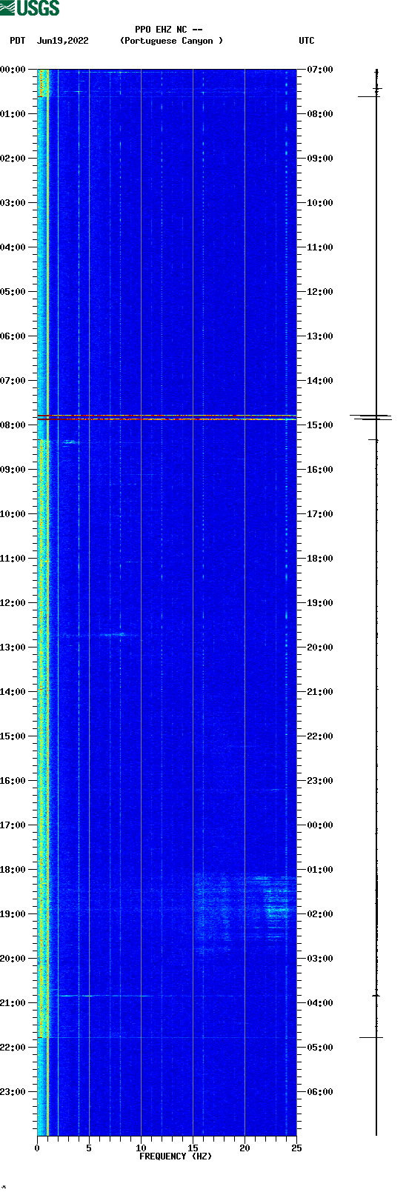This screenshot has height=1195, width=409.
Task: Click the 06:00 UTC time label
Action: coord(320,1091)
